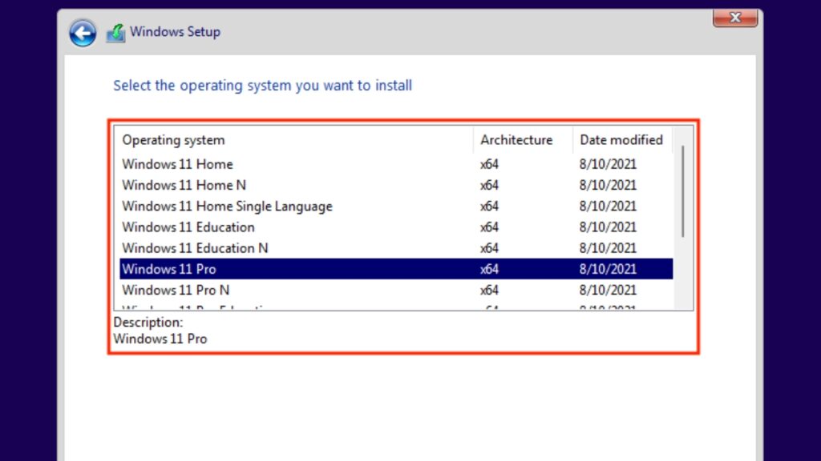The image size is (821, 461).
Task: Click the highlighted Windows 11 Pro row
Action: tap(169, 269)
